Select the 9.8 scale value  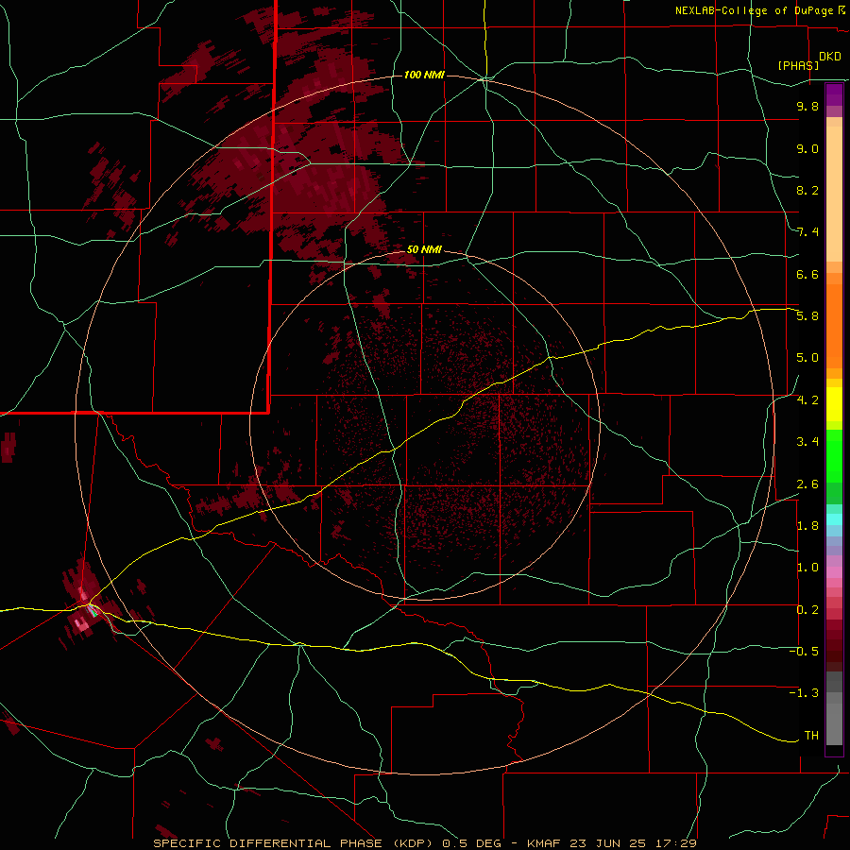pyautogui.click(x=807, y=106)
